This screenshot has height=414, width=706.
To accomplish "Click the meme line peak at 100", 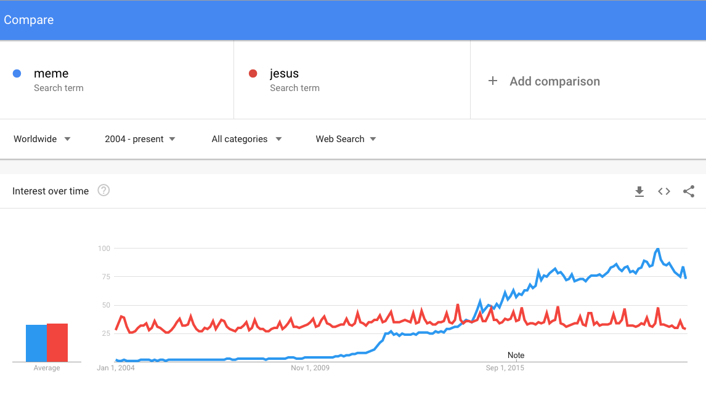I will click(658, 249).
